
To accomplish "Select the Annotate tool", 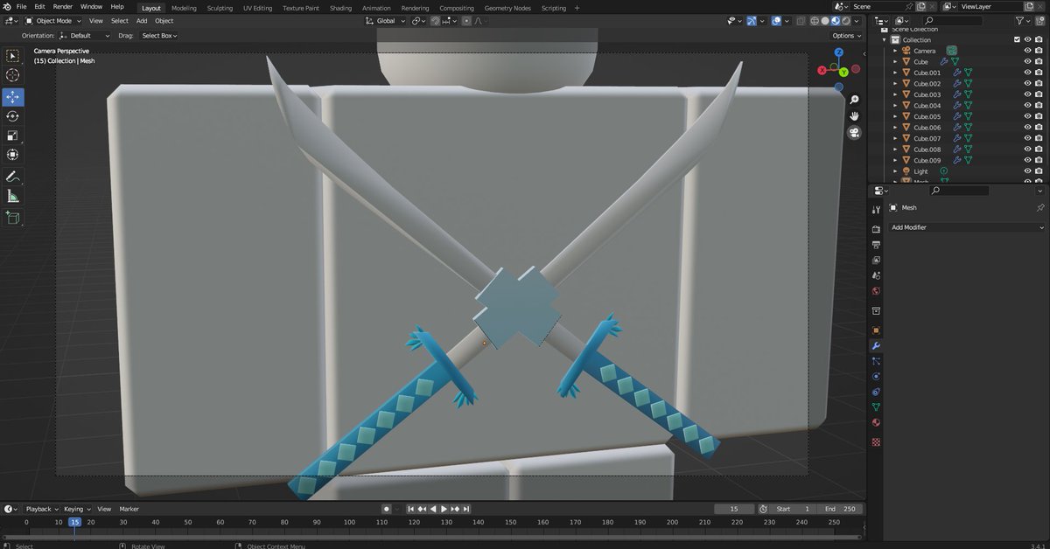I will [x=13, y=177].
